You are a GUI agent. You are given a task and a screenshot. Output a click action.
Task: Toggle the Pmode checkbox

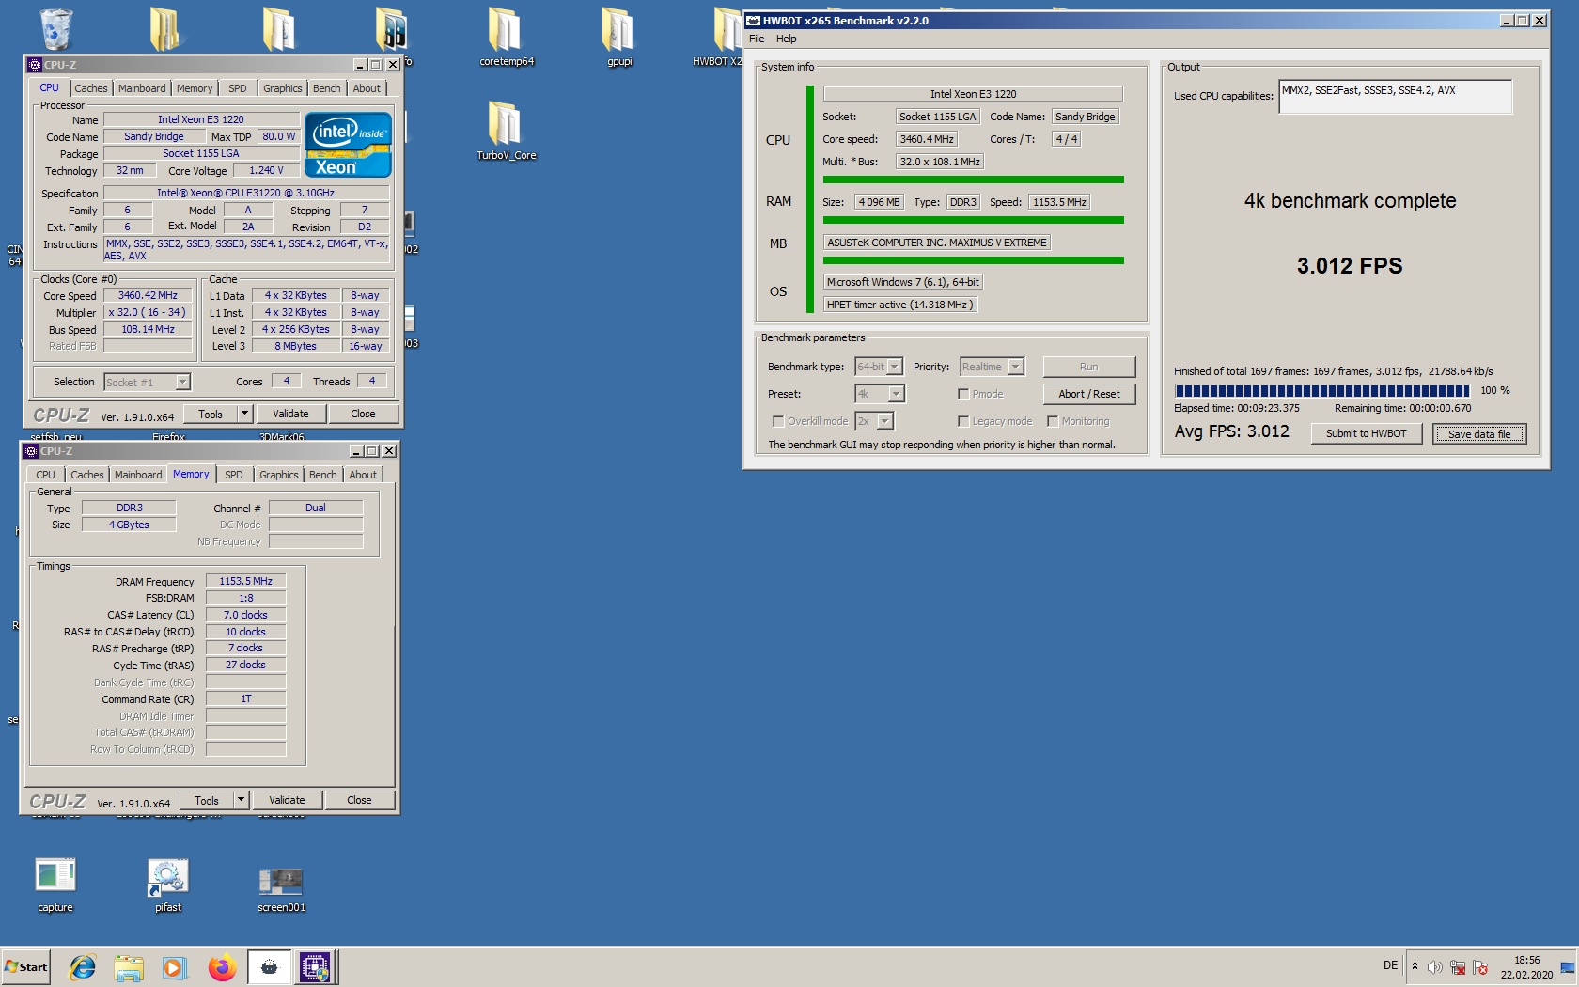point(963,394)
